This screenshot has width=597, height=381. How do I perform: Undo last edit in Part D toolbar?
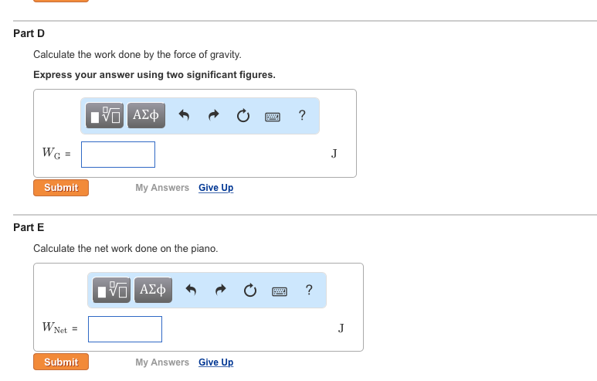tap(184, 115)
